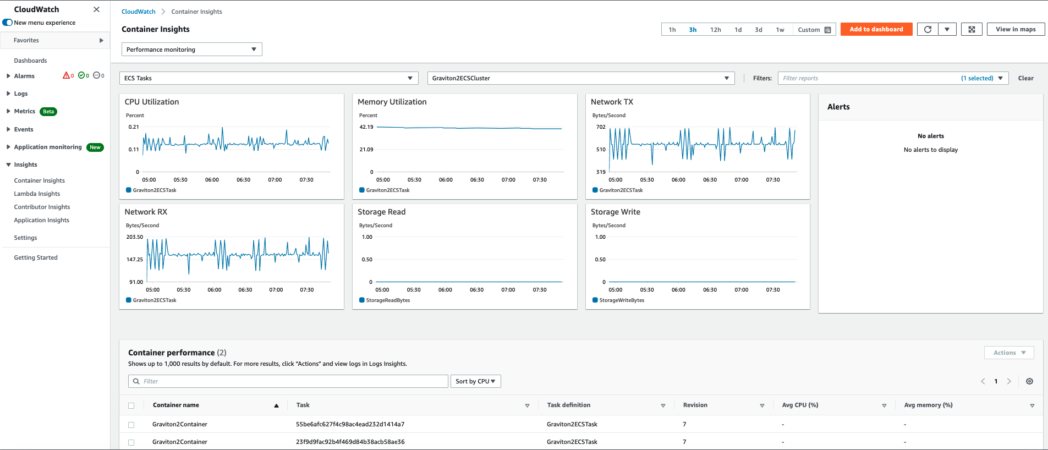The image size is (1048, 450).
Task: Click the OK alarms green check icon
Action: click(81, 75)
